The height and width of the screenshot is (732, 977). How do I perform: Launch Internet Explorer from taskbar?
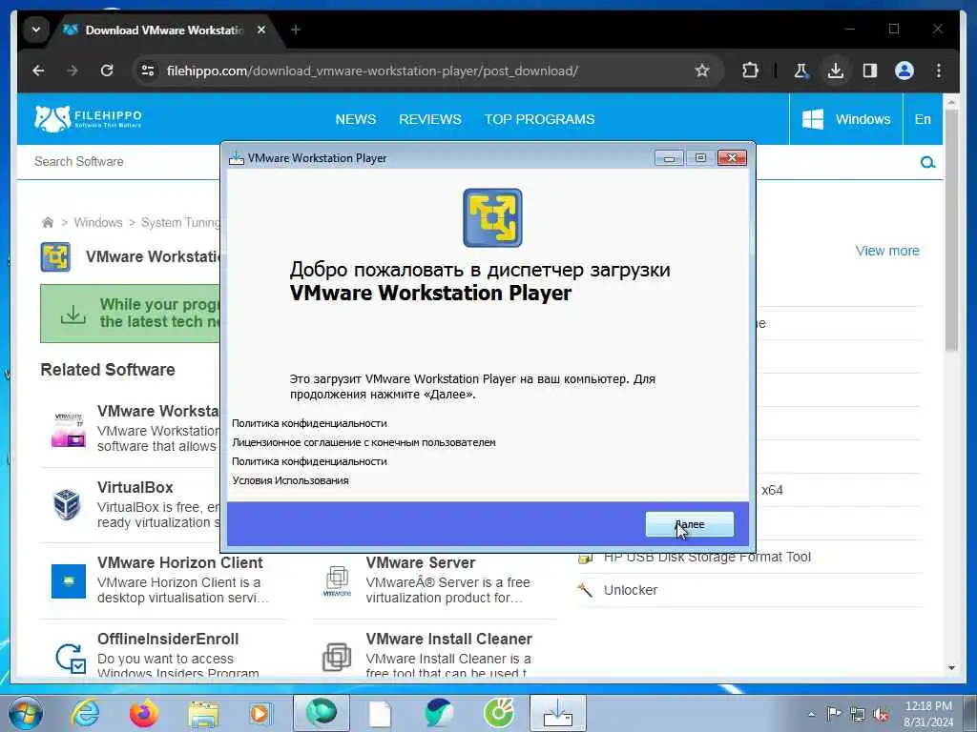[x=85, y=713]
